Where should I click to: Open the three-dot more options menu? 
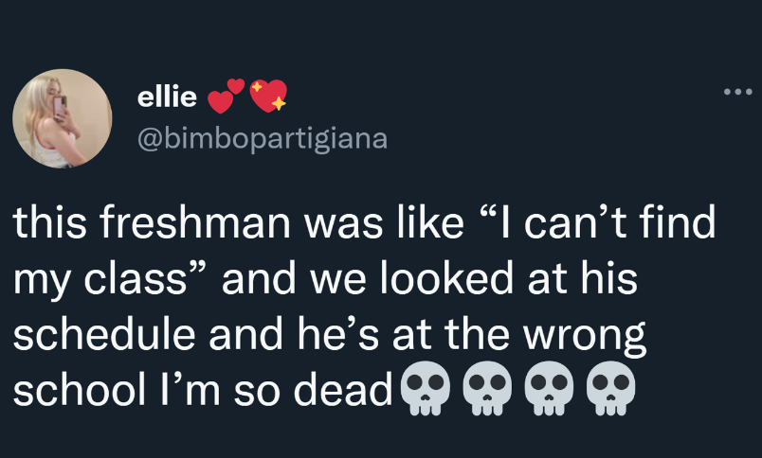pos(735,93)
